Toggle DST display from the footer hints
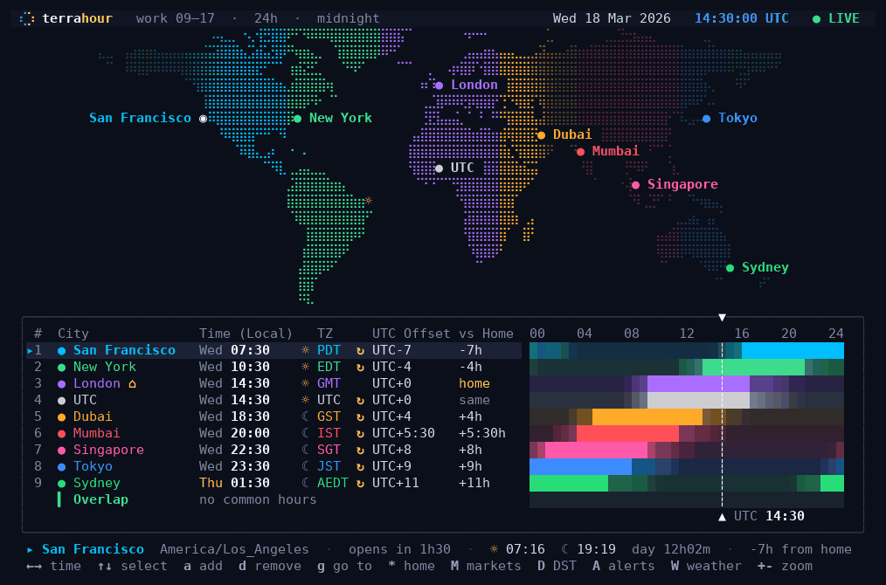This screenshot has width=886, height=585. tap(557, 566)
